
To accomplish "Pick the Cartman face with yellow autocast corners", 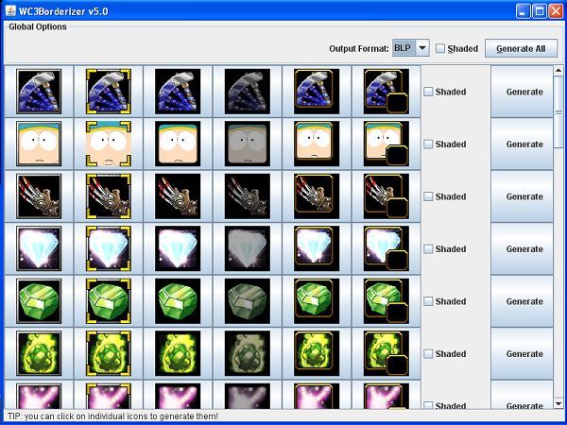I will [x=109, y=144].
